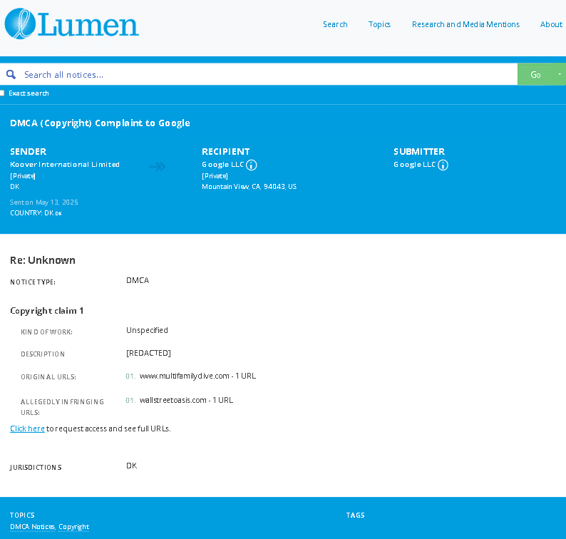The height and width of the screenshot is (539, 566).
Task: Click the 'Unspecified' kind of work value
Action: (x=147, y=330)
